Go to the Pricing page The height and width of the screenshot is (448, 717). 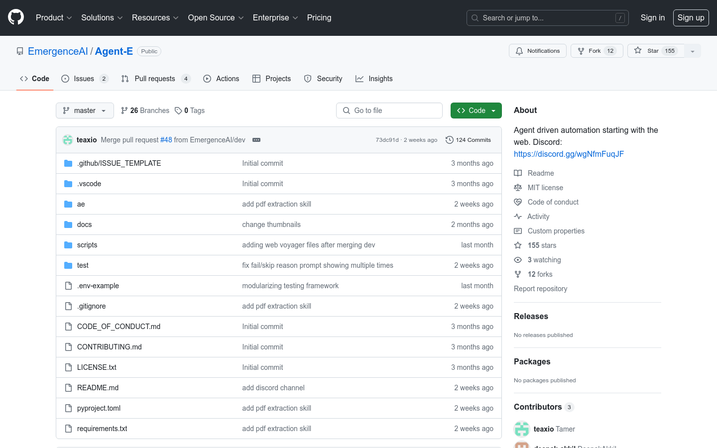coord(319,17)
